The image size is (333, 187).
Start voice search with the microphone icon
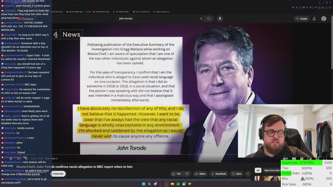click(x=220, y=19)
